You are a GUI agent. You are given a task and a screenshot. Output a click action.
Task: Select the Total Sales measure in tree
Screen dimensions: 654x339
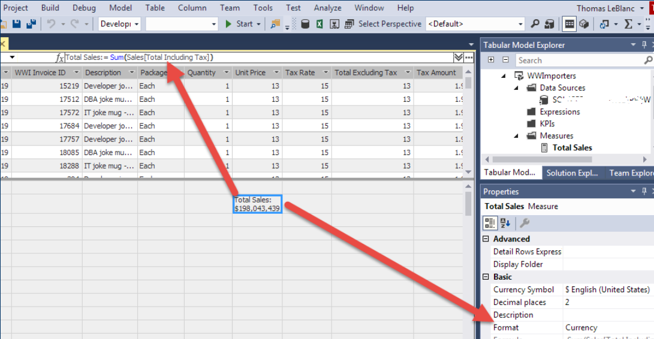[572, 147]
